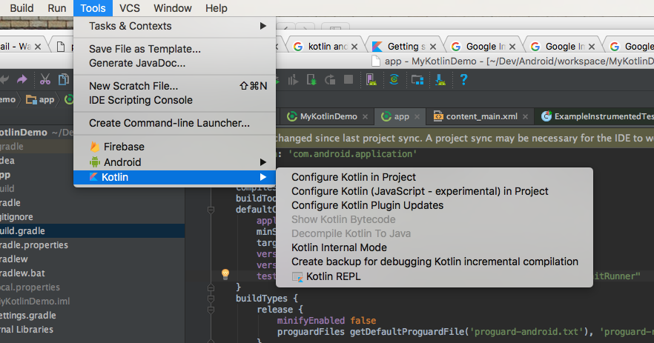Click the lightbulb intention icon in gutter
This screenshot has width=654, height=343.
[225, 274]
